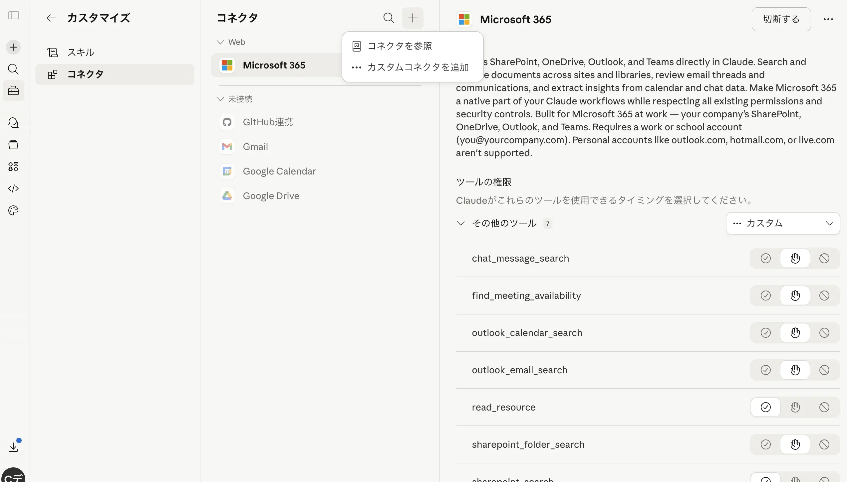Click the 切断する button
Screen dimensions: 847x482
pyautogui.click(x=781, y=19)
